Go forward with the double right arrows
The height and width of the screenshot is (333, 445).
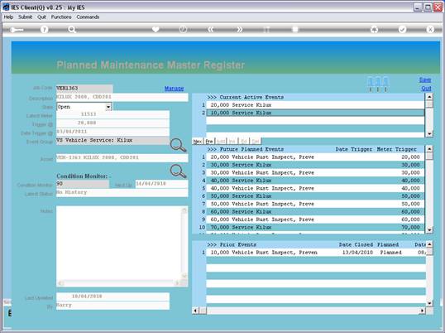coord(239,29)
